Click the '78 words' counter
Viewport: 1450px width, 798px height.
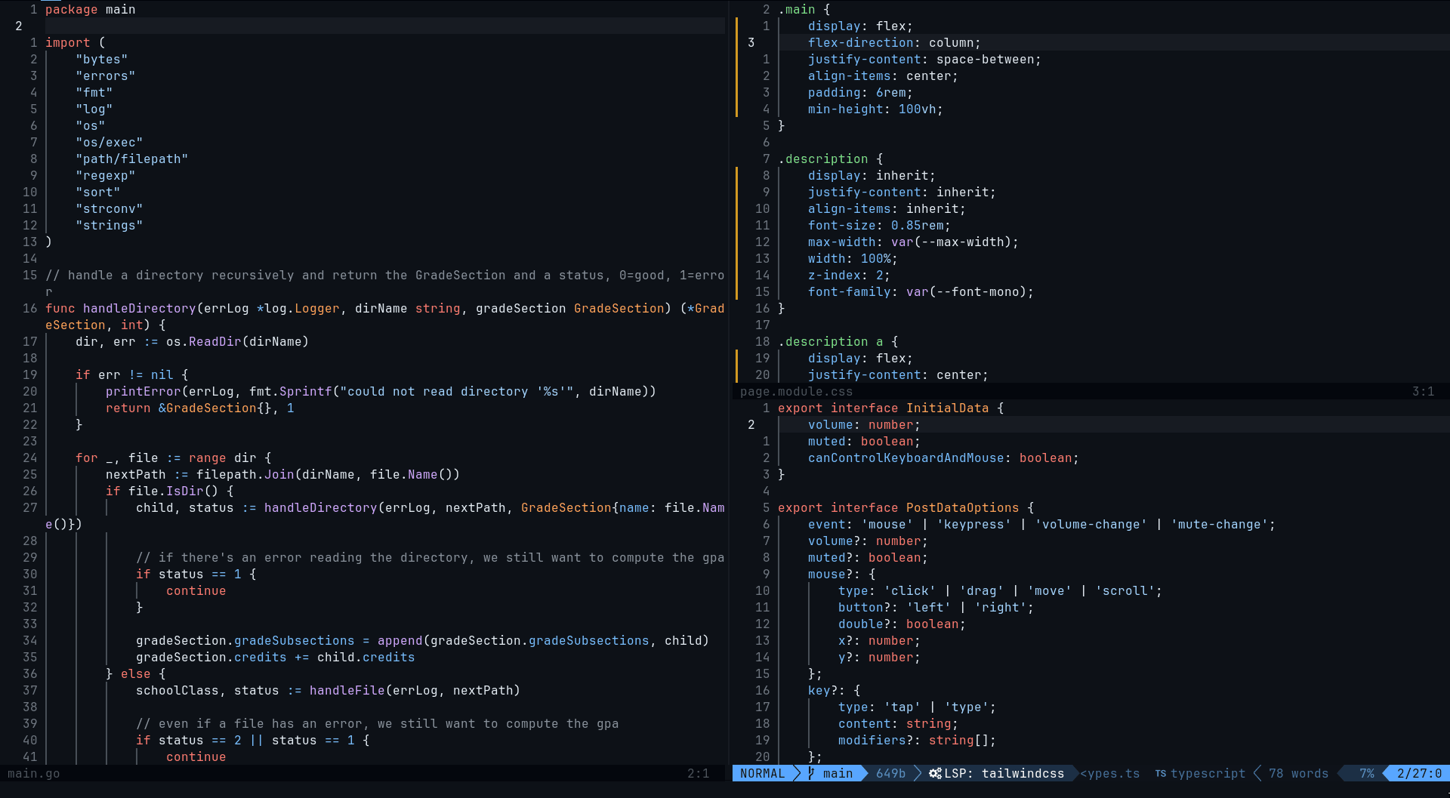click(x=1298, y=773)
